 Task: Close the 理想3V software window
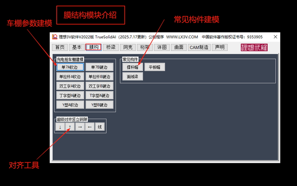click(276, 37)
